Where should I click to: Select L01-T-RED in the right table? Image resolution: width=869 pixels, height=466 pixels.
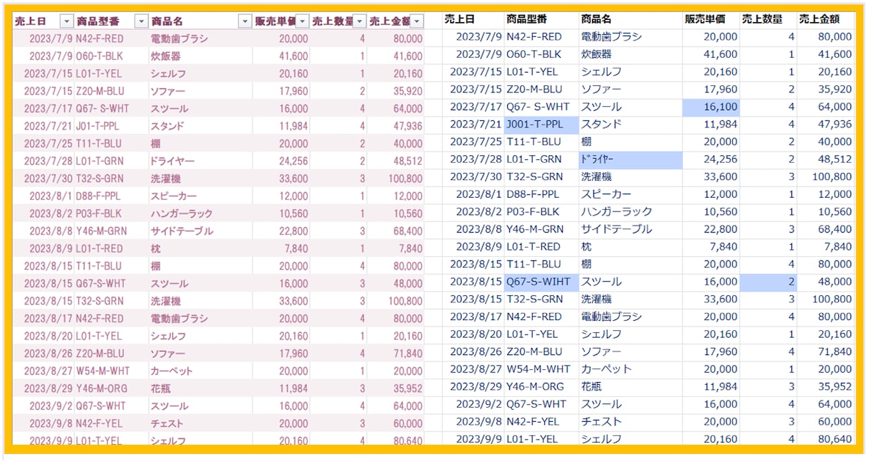[534, 247]
